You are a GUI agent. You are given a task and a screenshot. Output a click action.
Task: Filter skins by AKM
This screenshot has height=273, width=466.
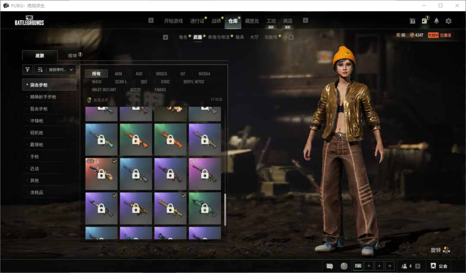(118, 74)
